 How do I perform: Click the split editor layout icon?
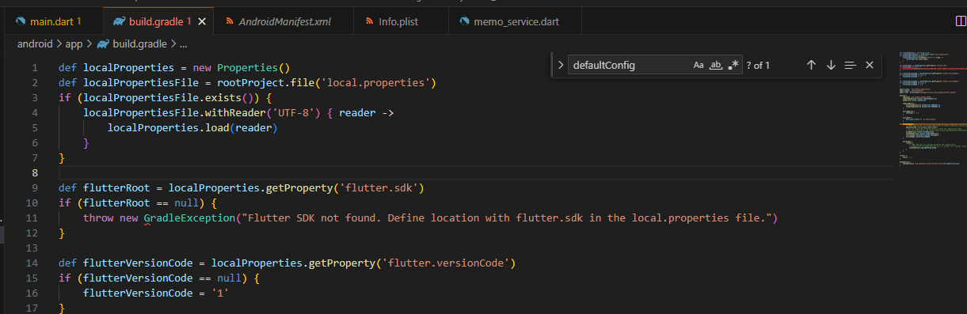[x=961, y=21]
